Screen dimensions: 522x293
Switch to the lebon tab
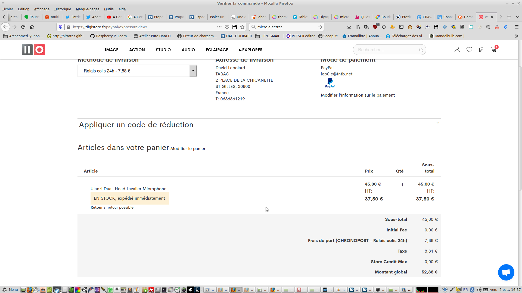[259, 17]
